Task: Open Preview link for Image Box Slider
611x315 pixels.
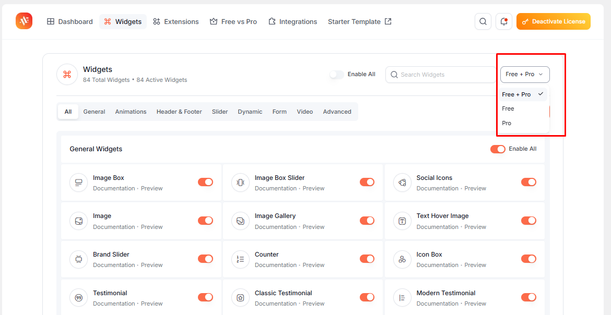Action: coord(314,188)
